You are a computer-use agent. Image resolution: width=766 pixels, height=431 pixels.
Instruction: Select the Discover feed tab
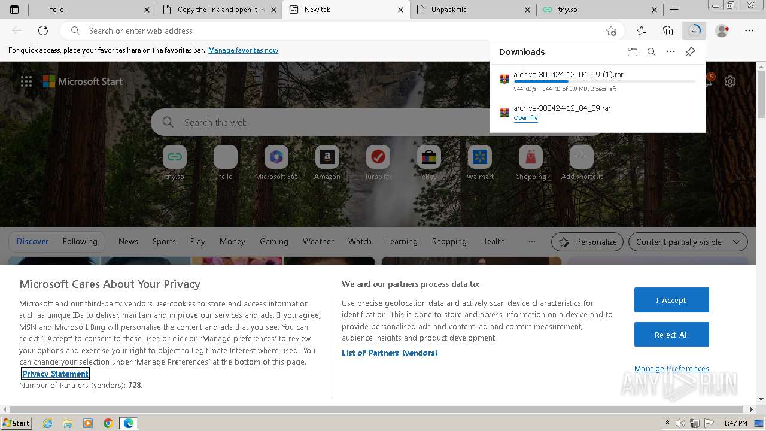[32, 241]
